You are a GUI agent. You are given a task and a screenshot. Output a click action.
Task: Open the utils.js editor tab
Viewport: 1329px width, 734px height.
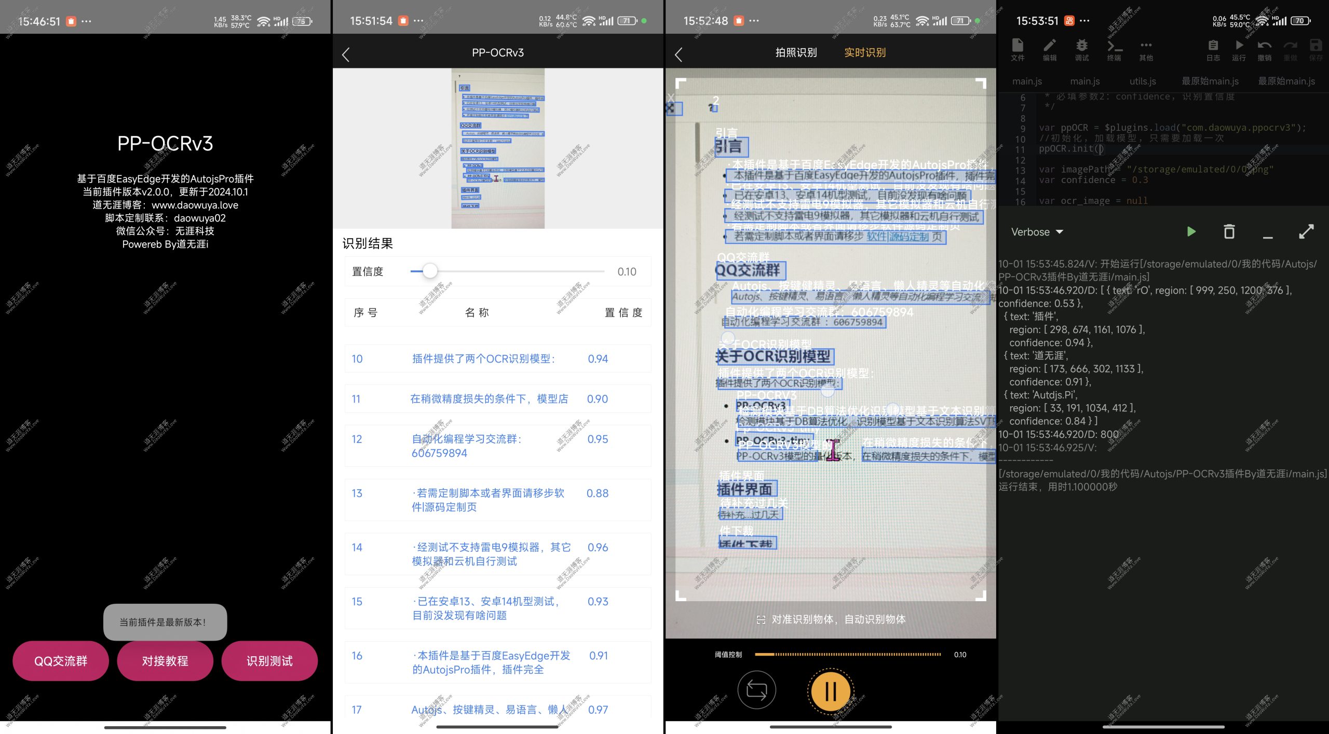[1143, 81]
